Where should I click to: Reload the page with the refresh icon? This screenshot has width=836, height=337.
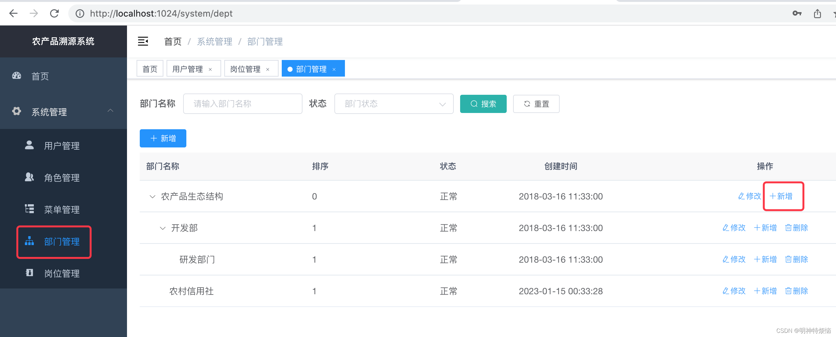[54, 13]
